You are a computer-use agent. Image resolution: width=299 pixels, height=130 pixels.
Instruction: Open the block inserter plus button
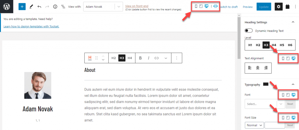[22, 6]
